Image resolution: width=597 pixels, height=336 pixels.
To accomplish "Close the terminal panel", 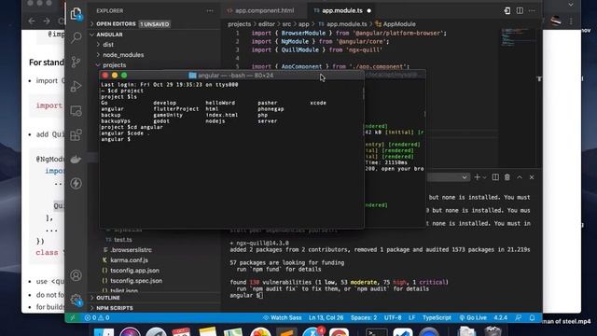I will 532,177.
